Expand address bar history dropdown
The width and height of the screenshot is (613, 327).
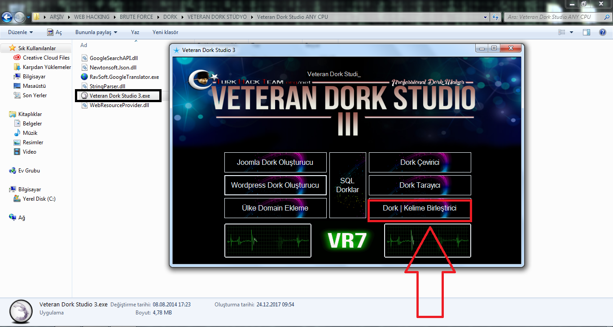(486, 17)
